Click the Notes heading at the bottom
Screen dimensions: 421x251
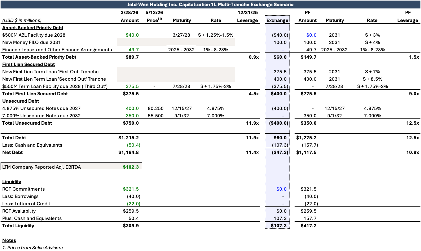pyautogui.click(x=9, y=240)
